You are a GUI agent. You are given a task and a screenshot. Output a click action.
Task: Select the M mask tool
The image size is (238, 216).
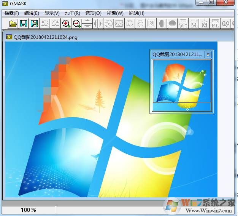[194, 24]
